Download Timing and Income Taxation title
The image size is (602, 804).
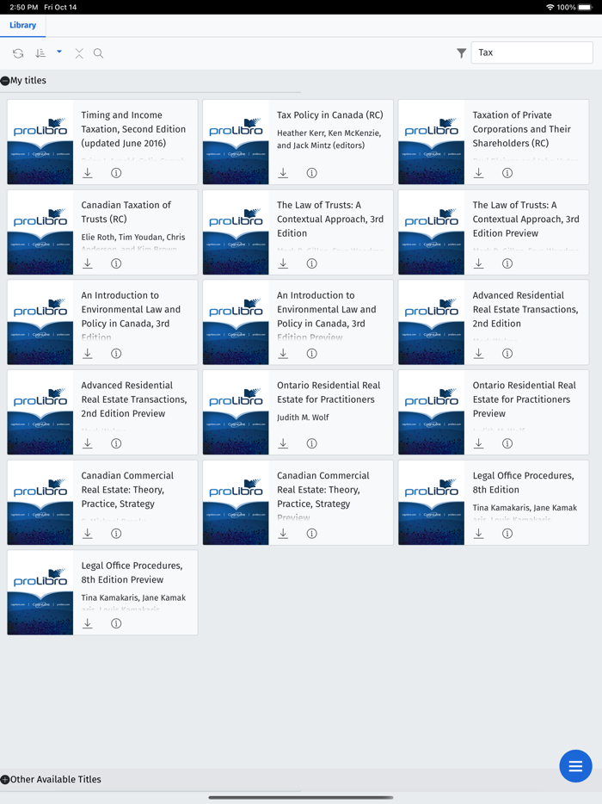click(88, 173)
